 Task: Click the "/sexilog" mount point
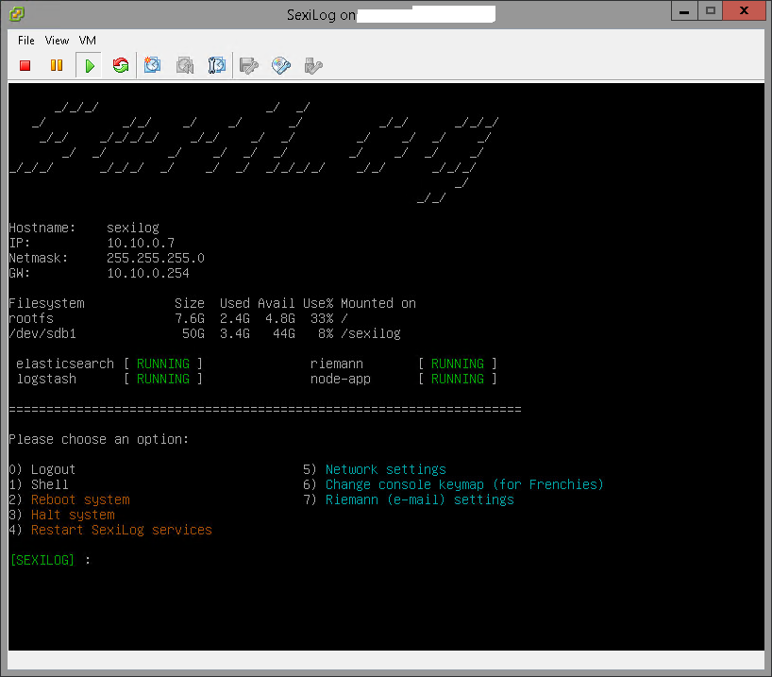click(x=371, y=334)
